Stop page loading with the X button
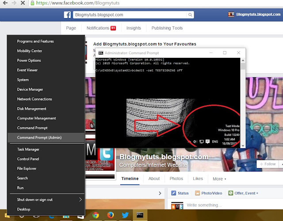Viewport: 283px width, 221px height. pos(23,3)
